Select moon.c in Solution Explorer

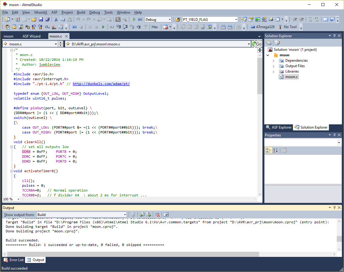[x=289, y=77]
